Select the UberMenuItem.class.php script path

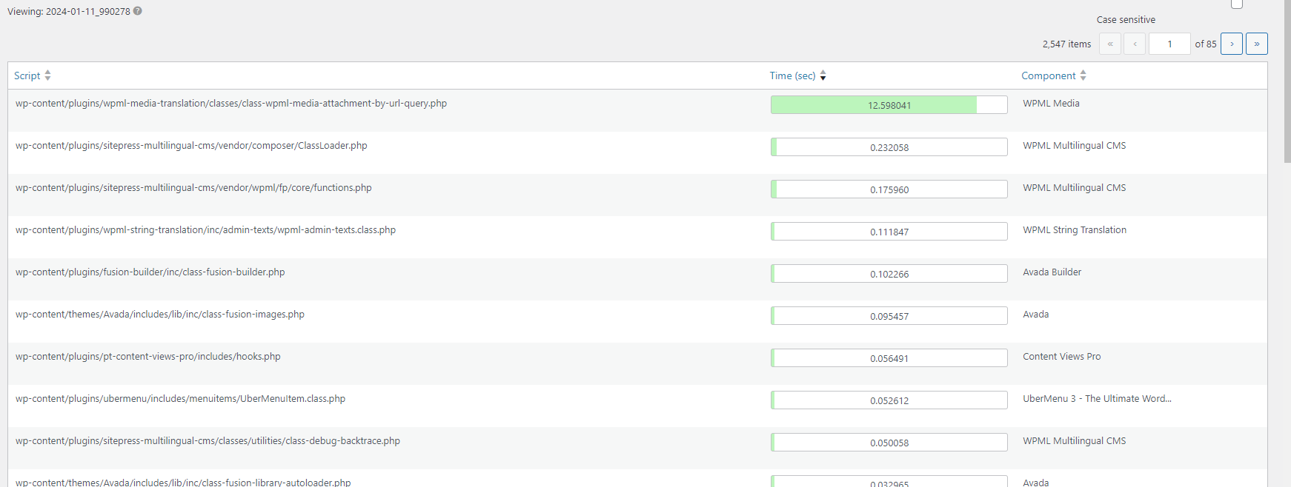tap(180, 399)
